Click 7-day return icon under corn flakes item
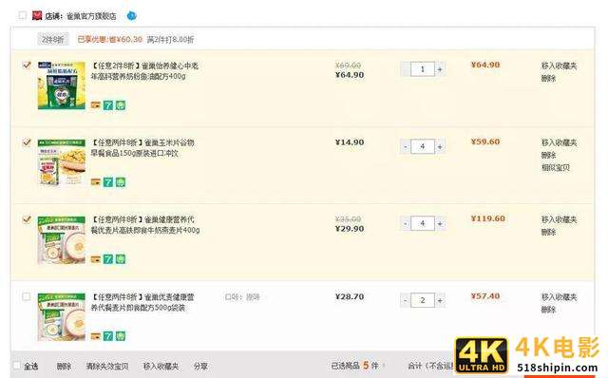The width and height of the screenshot is (608, 378). tap(108, 181)
